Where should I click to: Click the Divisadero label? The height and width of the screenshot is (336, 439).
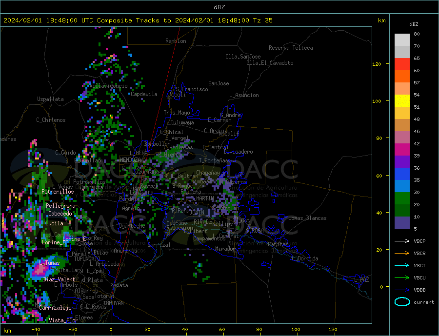(x=238, y=152)
